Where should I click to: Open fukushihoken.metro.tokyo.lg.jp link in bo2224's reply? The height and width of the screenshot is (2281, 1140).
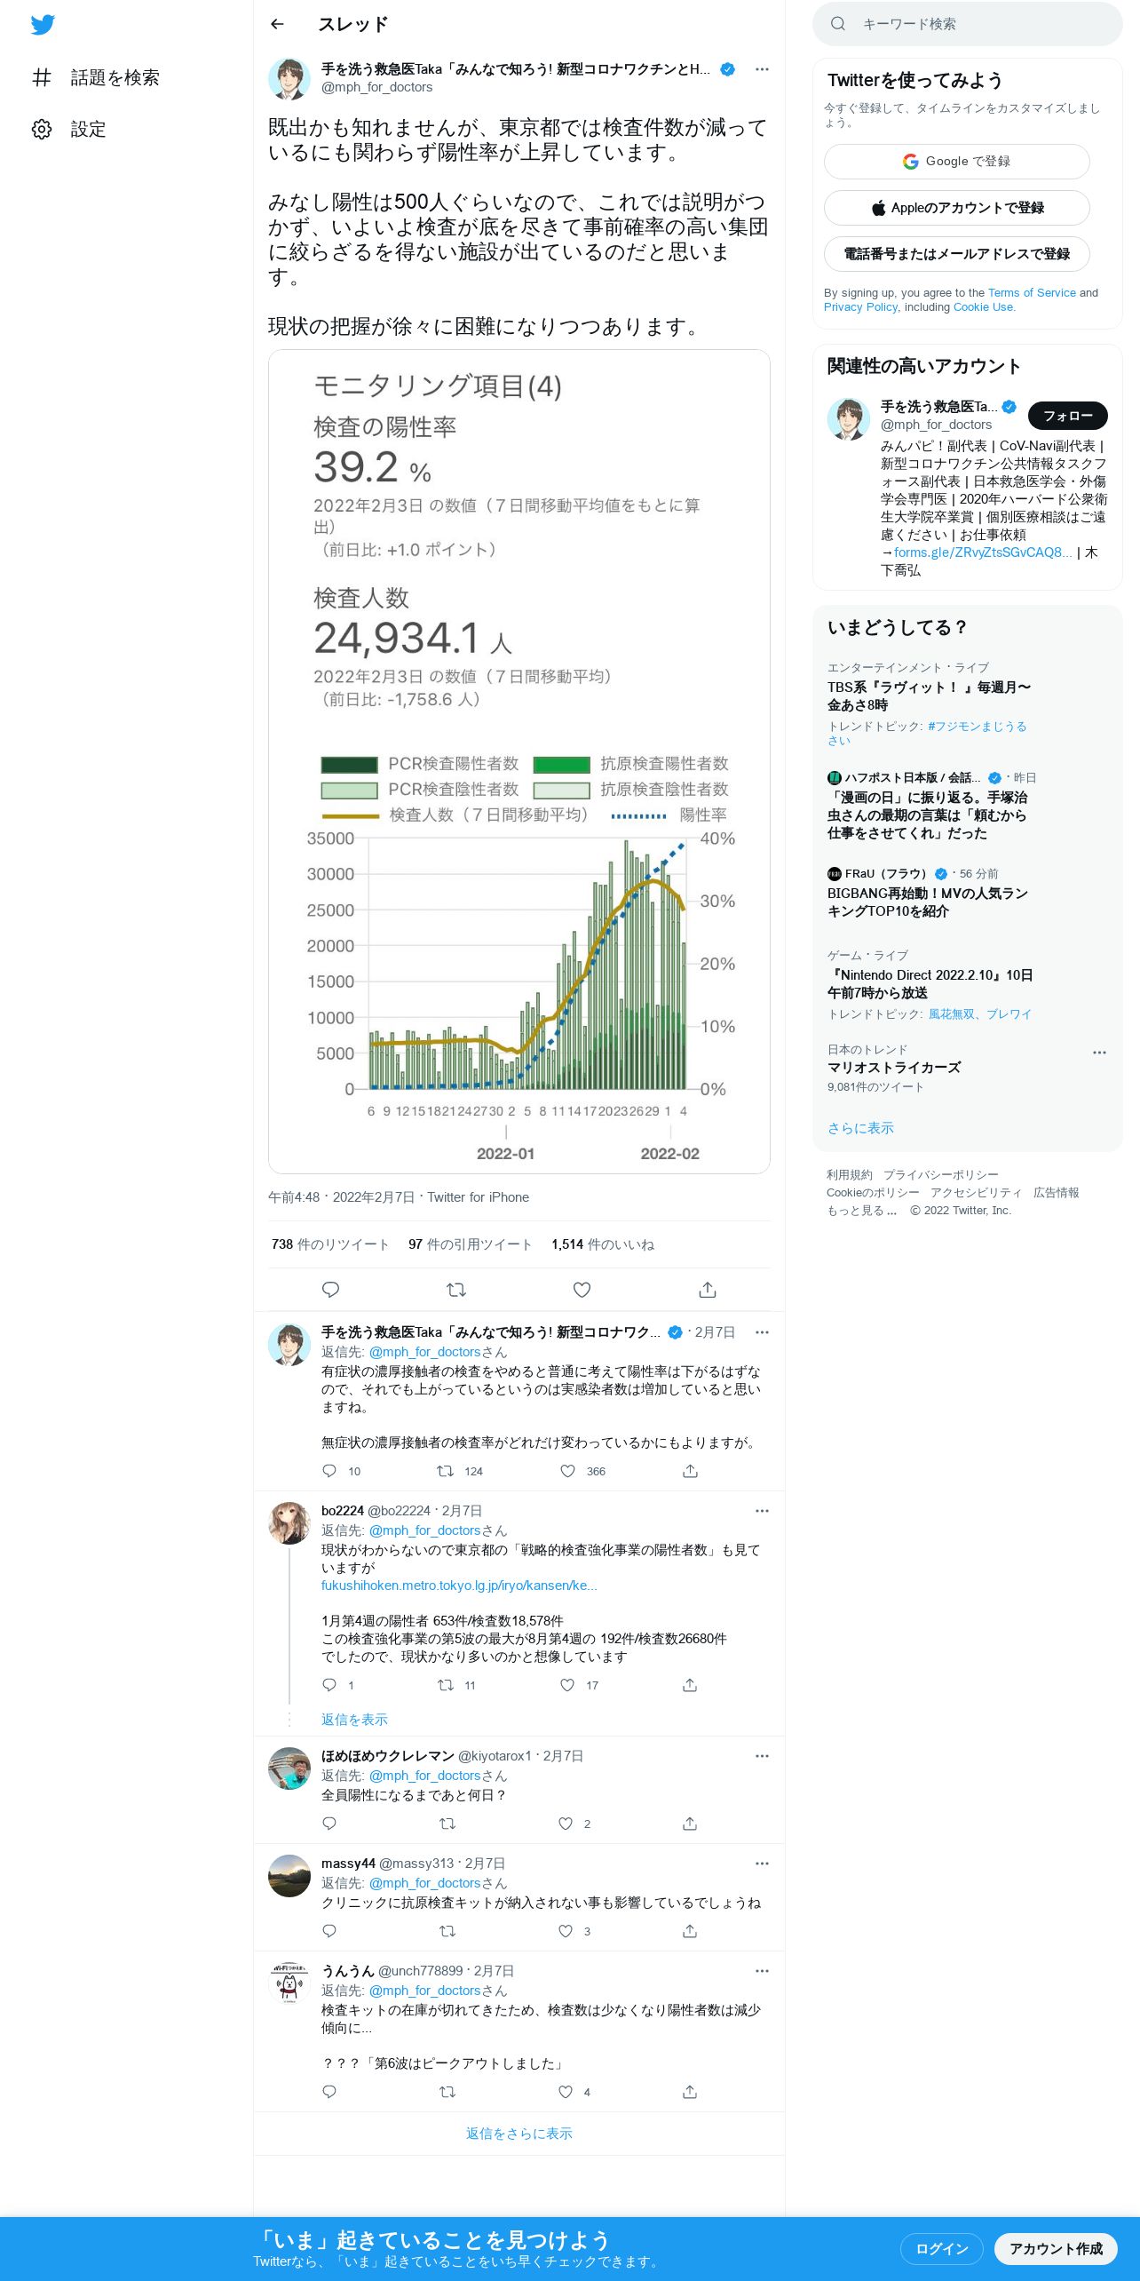pos(459,1586)
